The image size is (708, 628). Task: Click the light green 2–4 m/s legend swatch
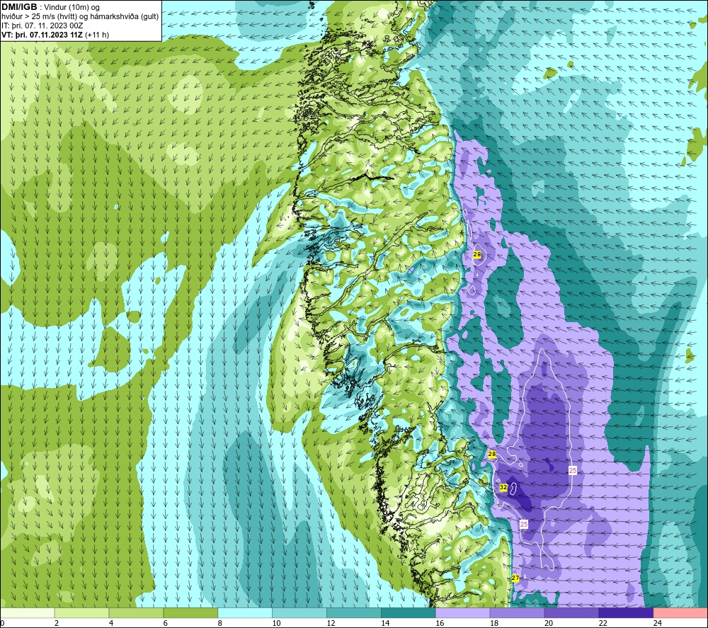pos(81,612)
